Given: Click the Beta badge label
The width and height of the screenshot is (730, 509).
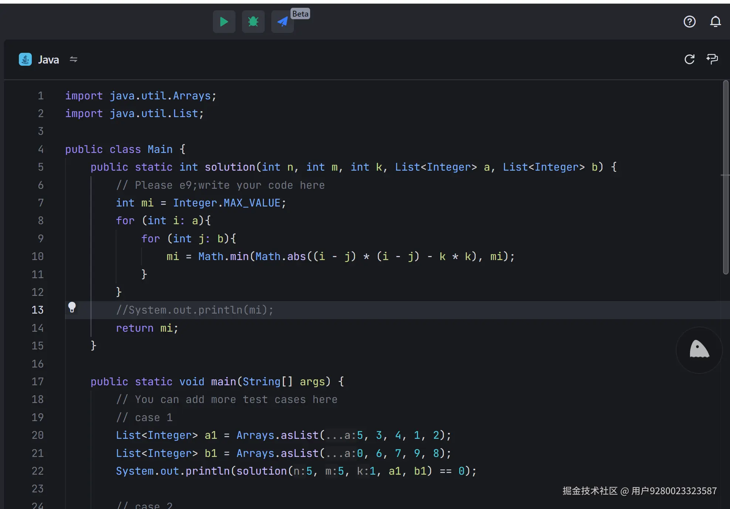Looking at the screenshot, I should tap(300, 14).
